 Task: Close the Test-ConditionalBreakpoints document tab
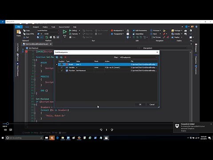51,44
